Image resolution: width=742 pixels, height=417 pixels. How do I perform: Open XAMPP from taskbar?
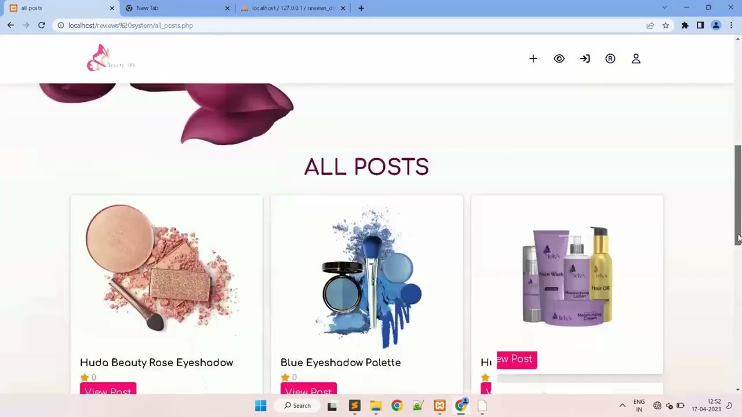coord(439,405)
